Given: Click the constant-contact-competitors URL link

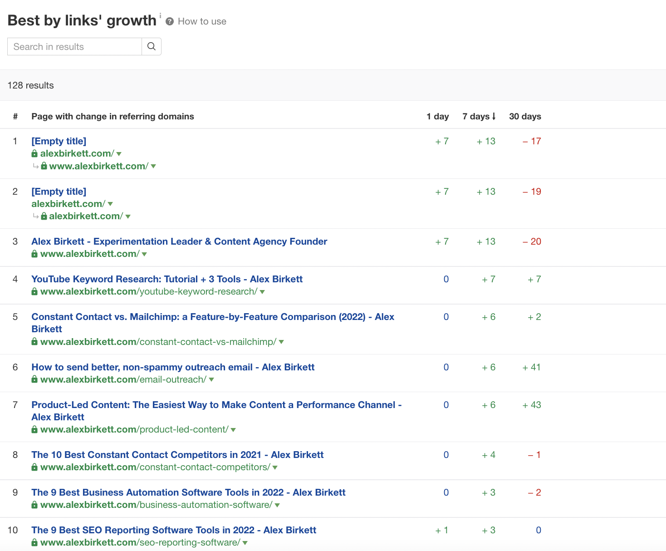Looking at the screenshot, I should click(x=155, y=467).
